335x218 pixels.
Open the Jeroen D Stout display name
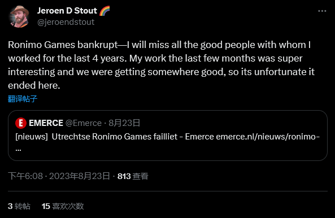(x=67, y=11)
